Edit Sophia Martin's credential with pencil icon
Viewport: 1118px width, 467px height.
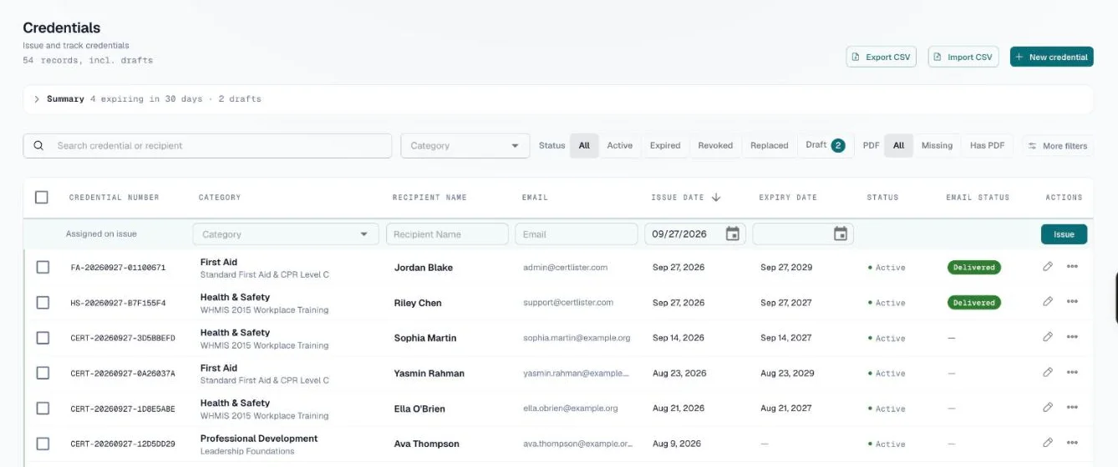[1048, 337]
